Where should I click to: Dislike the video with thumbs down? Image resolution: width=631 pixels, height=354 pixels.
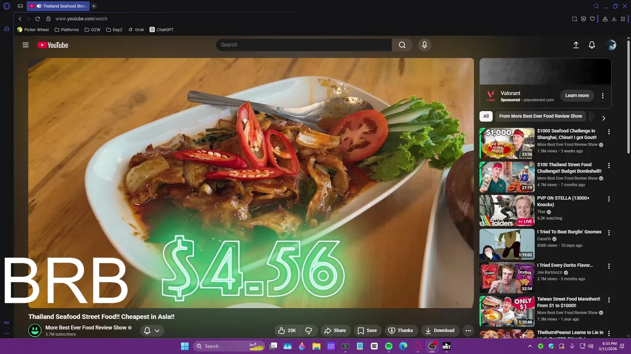[x=309, y=330]
